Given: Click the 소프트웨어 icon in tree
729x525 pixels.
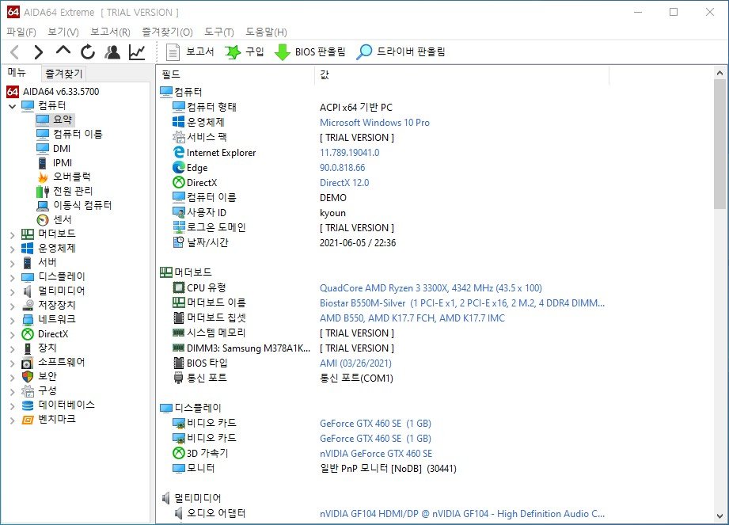Looking at the screenshot, I should 28,362.
